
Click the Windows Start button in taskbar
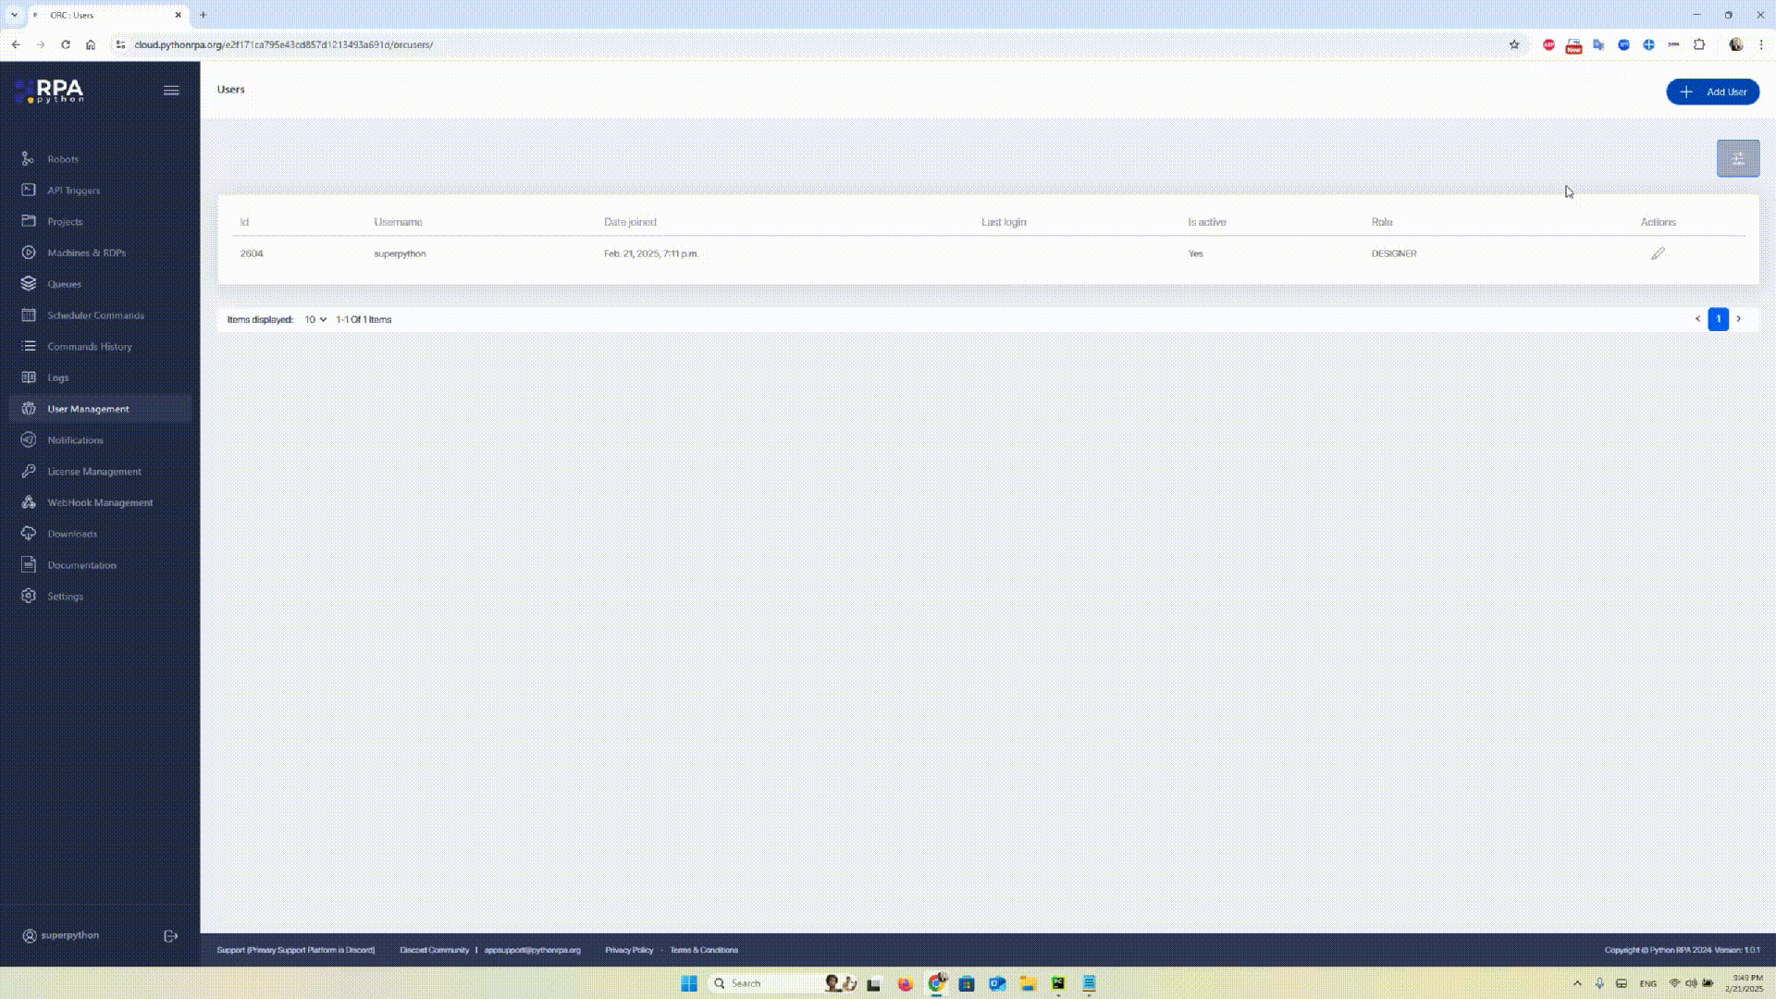point(689,983)
